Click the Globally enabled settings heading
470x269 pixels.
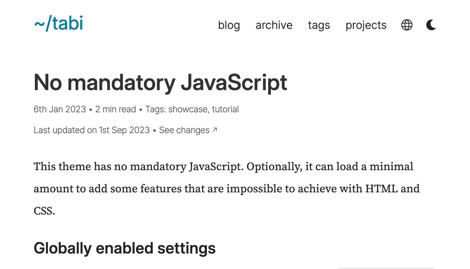(125, 248)
